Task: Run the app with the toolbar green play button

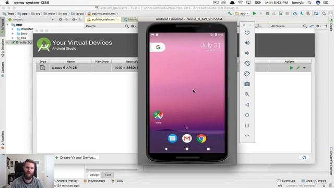Action: [x=254, y=14]
